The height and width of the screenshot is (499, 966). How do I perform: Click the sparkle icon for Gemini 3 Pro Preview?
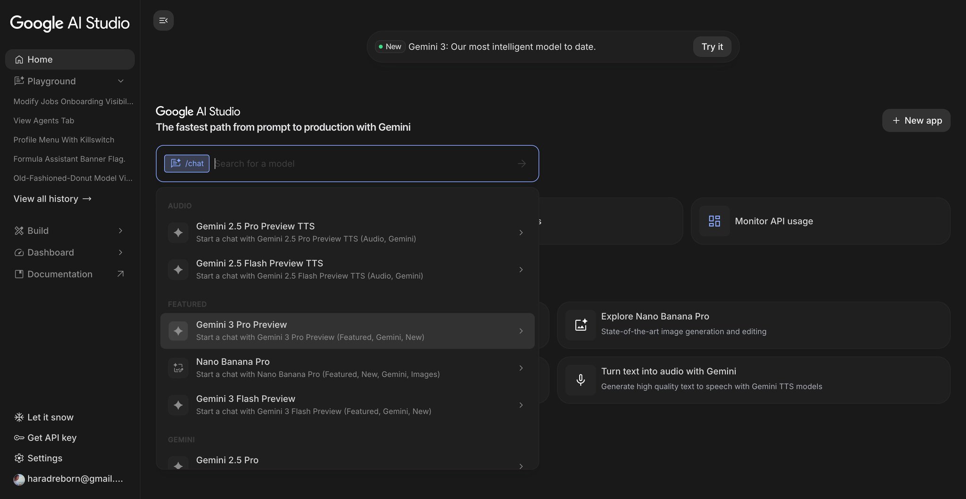(x=178, y=331)
